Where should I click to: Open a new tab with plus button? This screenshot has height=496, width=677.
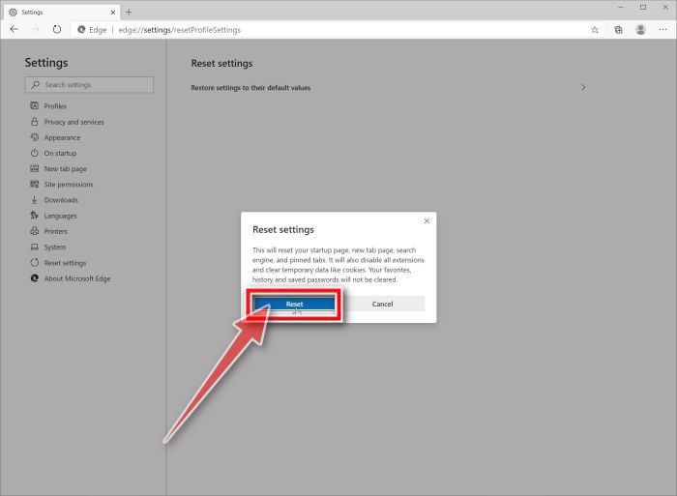129,13
